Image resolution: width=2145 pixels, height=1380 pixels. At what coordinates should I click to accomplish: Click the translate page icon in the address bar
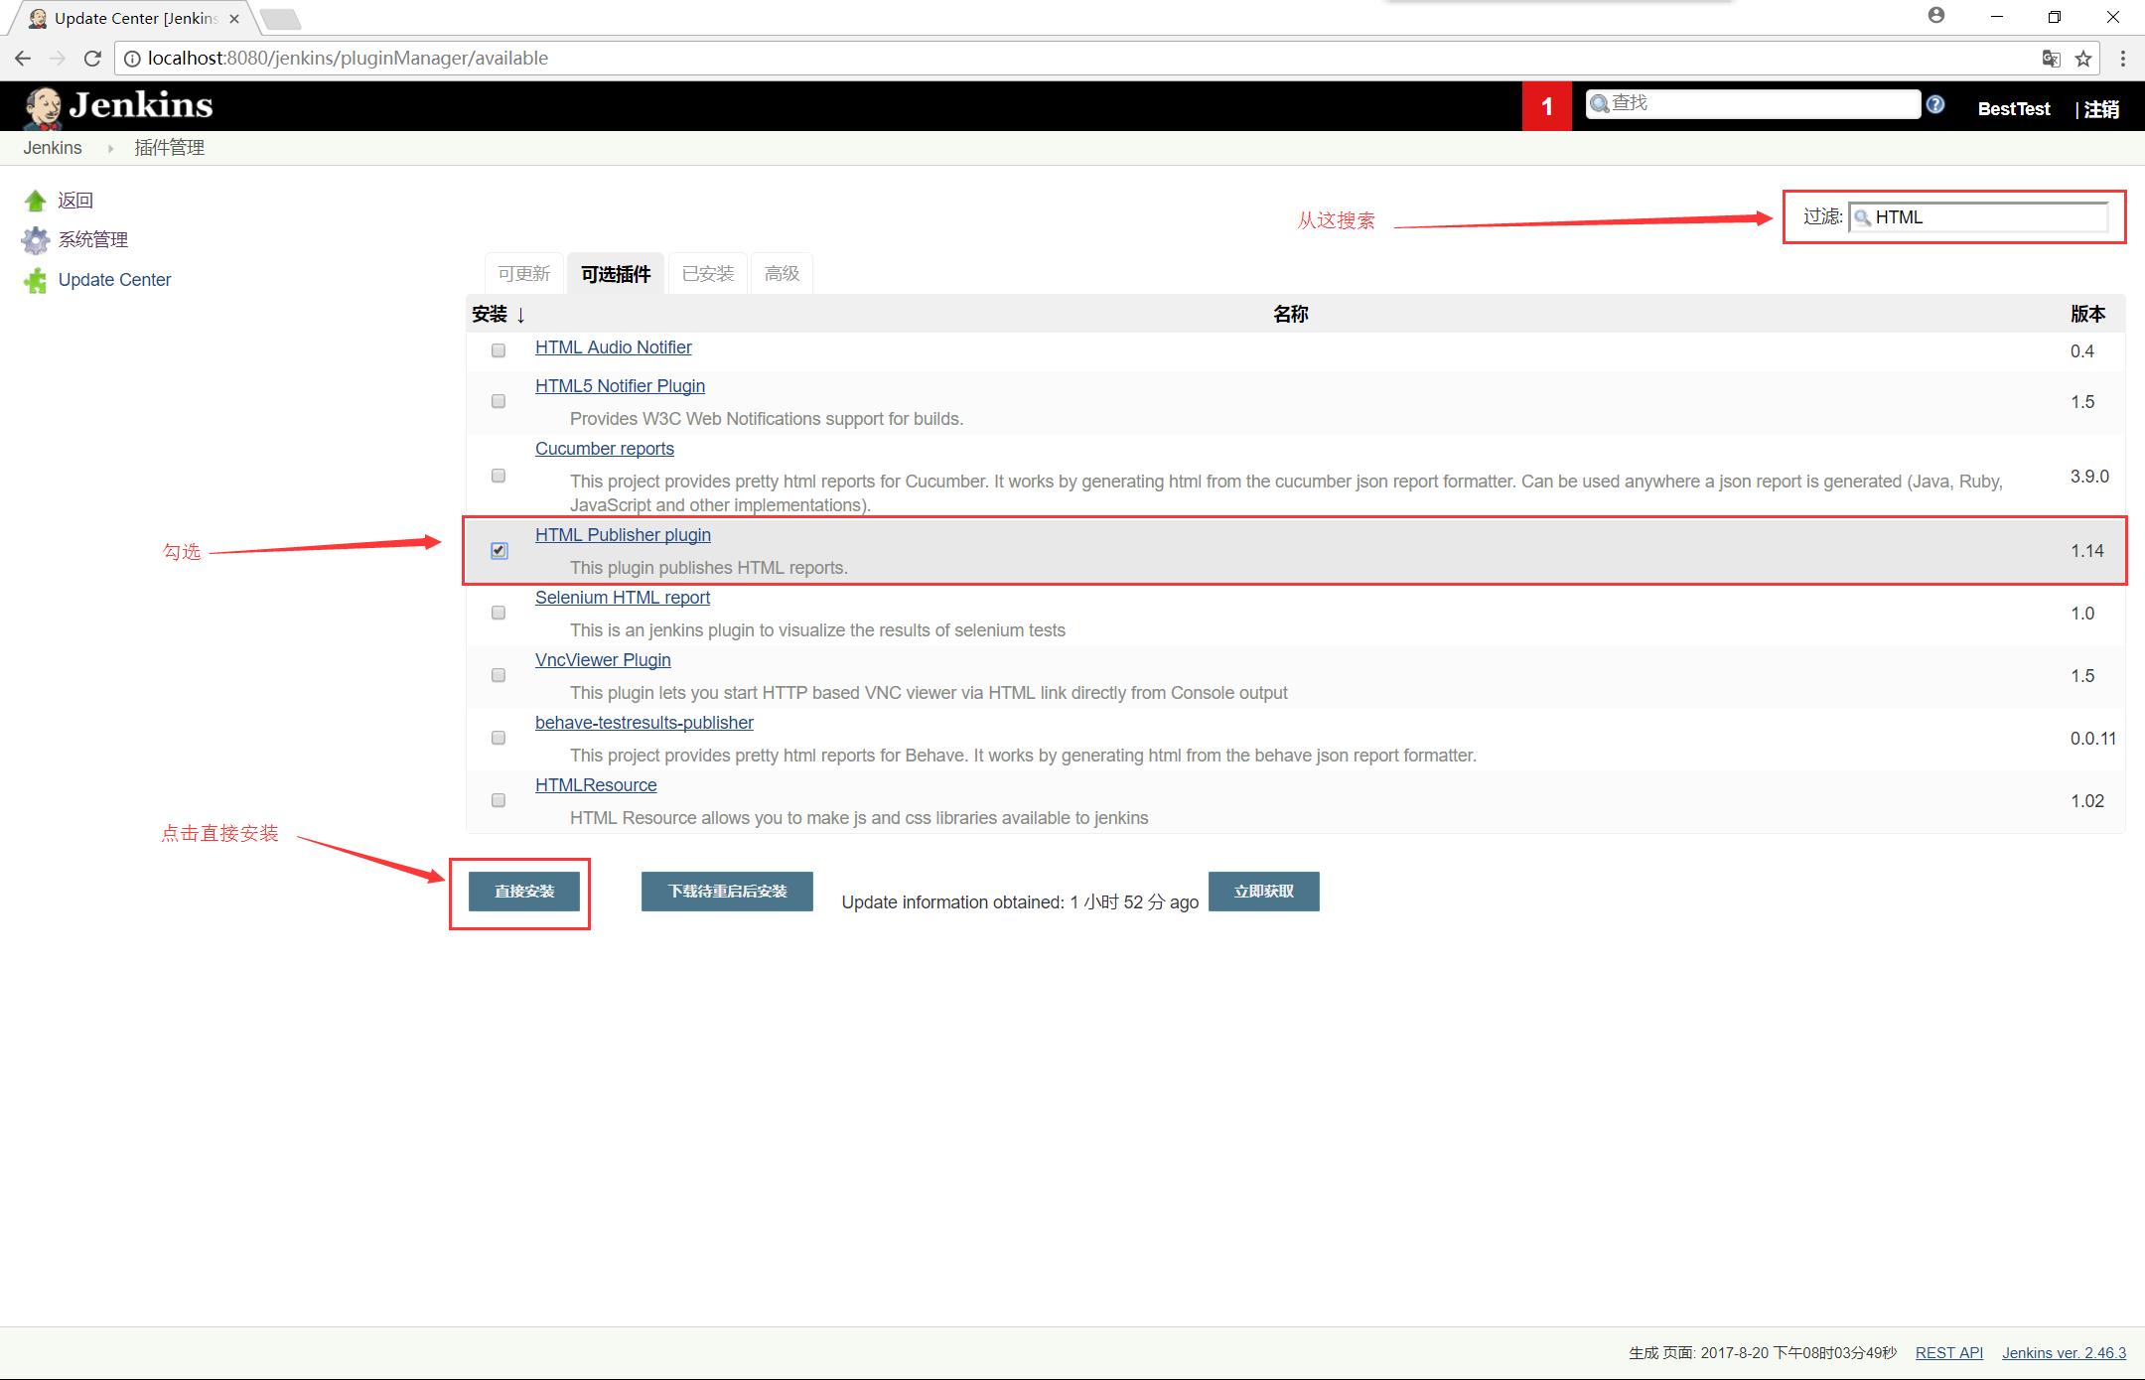tap(2051, 59)
